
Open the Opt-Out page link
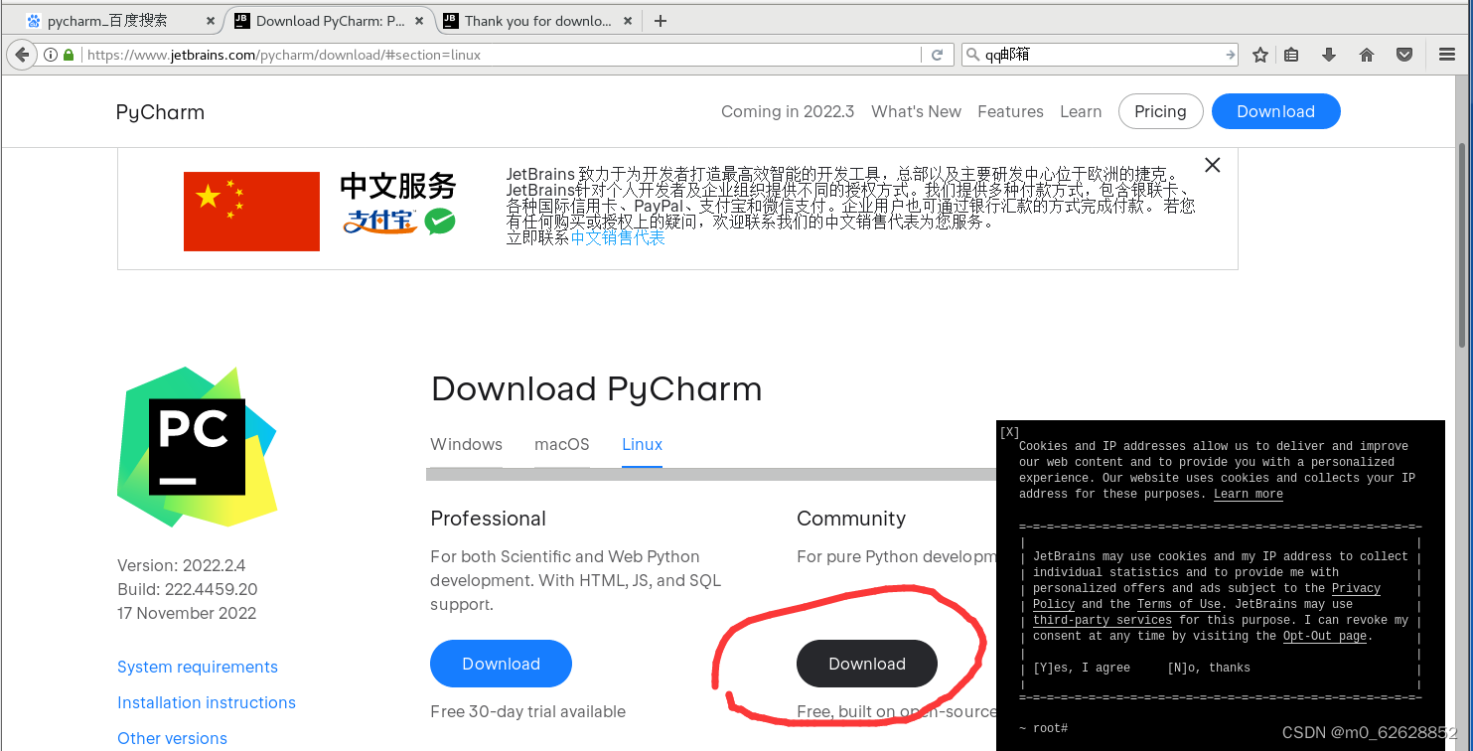coord(1325,636)
